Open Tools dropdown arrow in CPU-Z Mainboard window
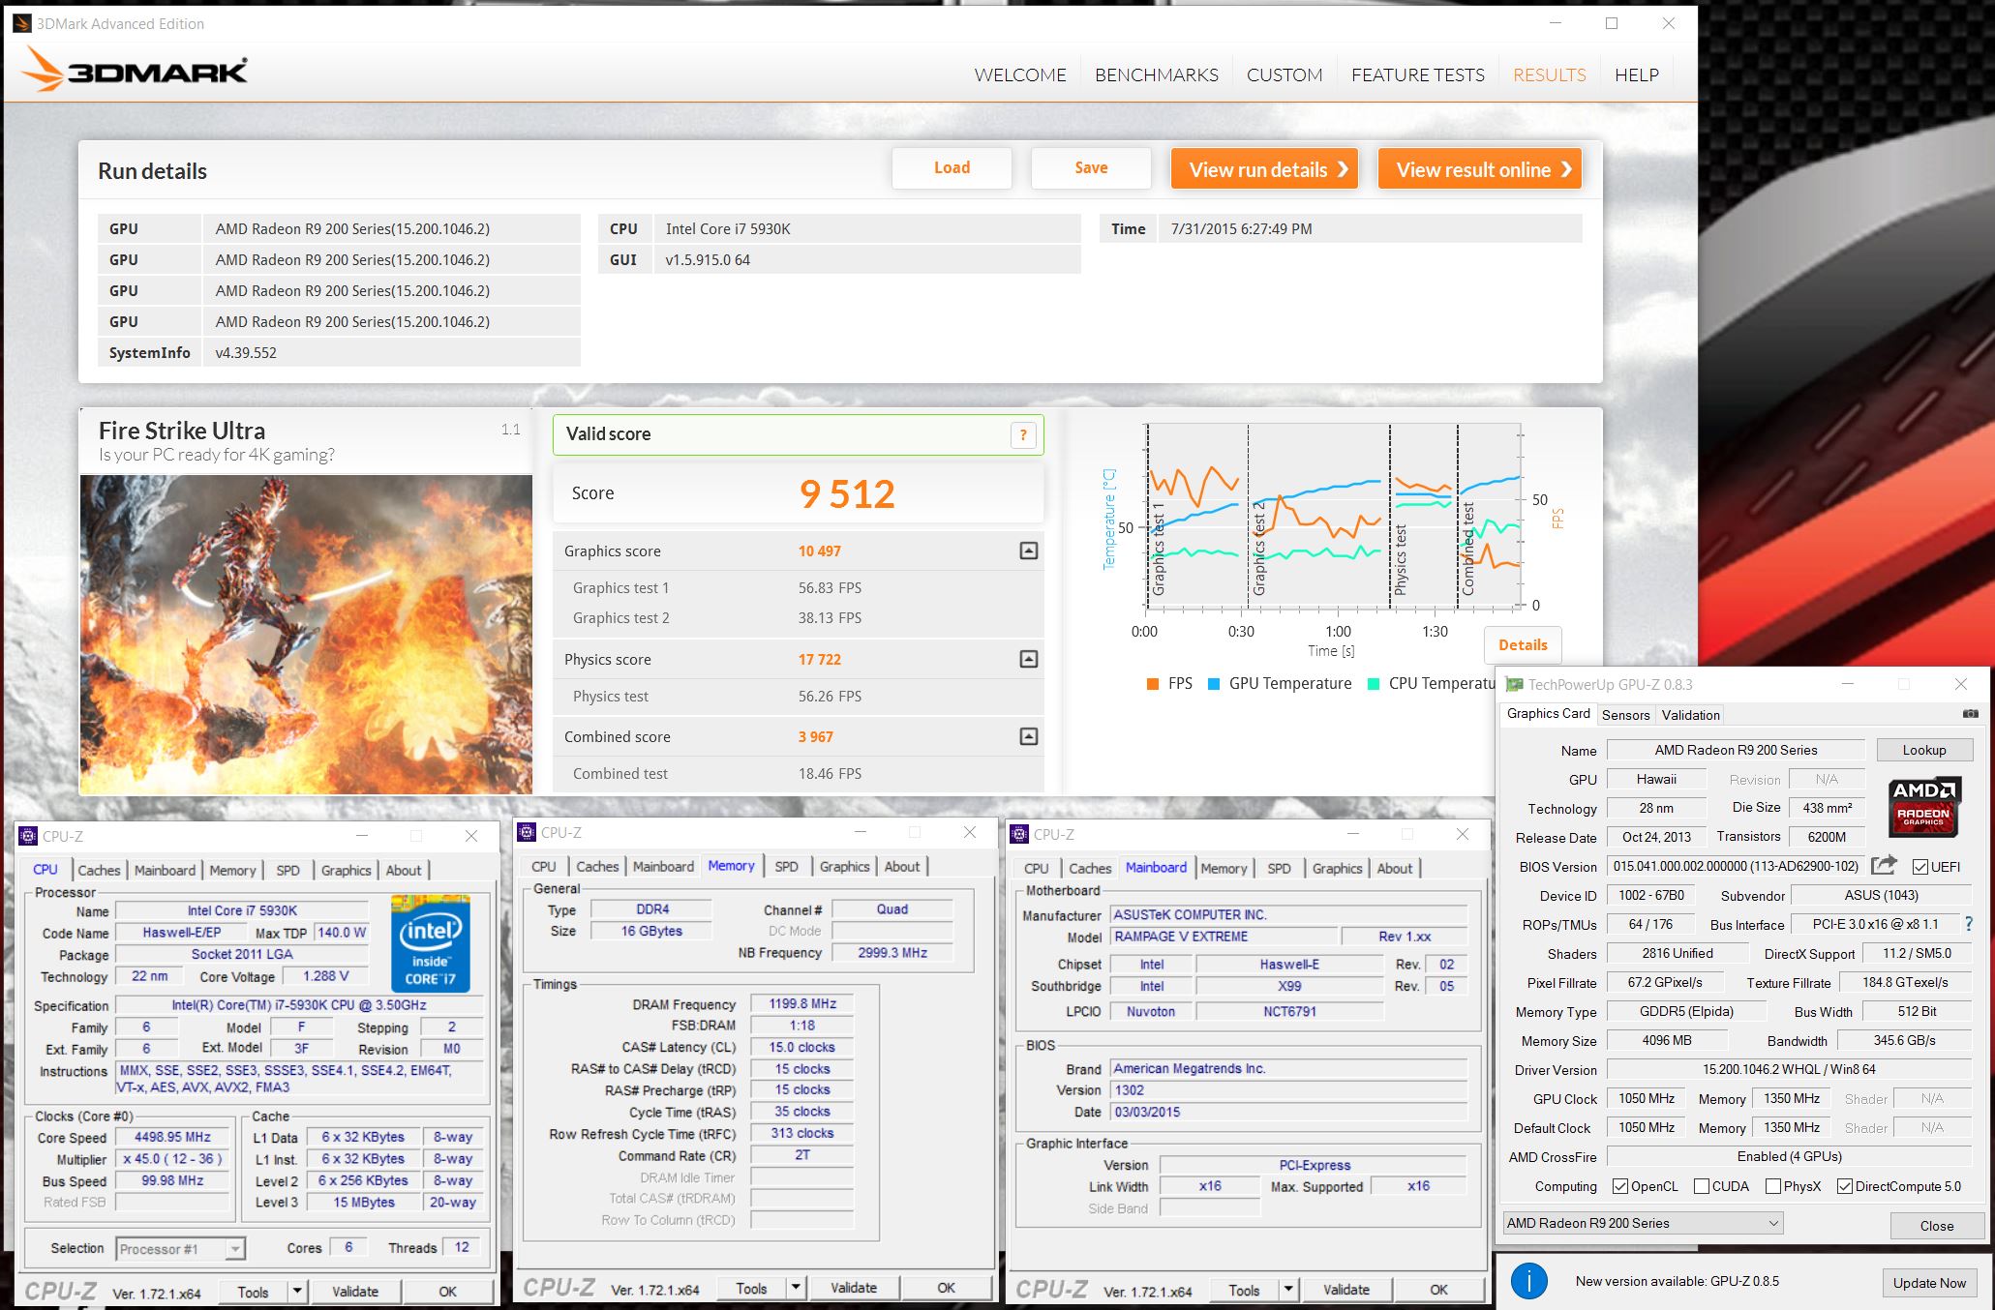This screenshot has width=1995, height=1310. pyautogui.click(x=1288, y=1290)
